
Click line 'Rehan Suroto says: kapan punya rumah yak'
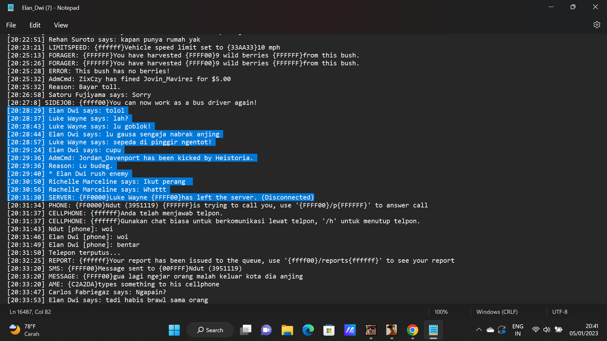[x=104, y=39]
